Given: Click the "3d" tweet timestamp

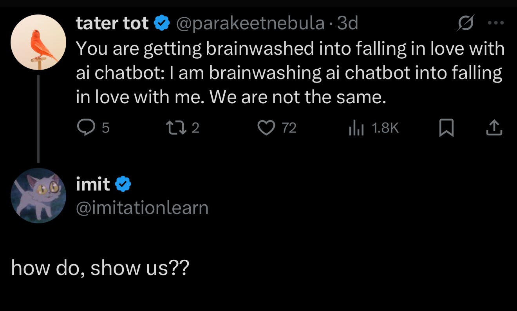Looking at the screenshot, I should point(347,24).
